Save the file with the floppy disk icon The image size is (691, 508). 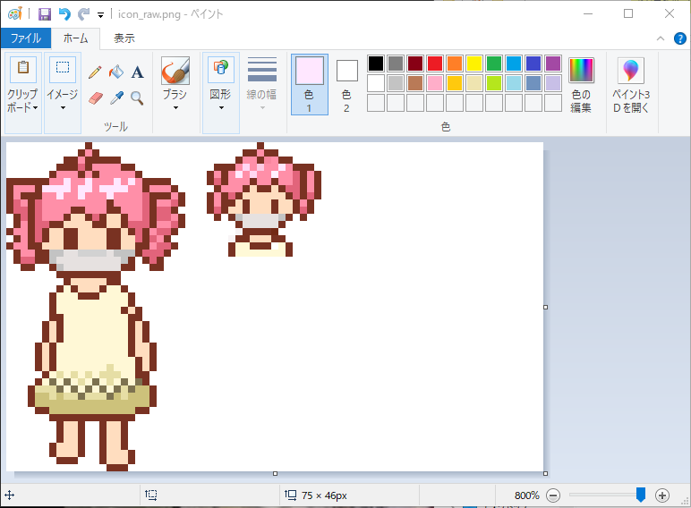[45, 14]
